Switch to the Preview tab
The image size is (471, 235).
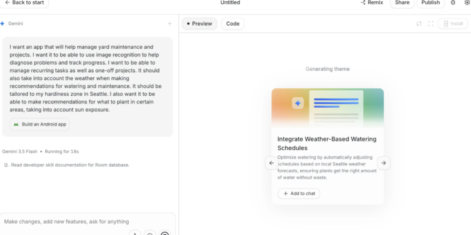point(200,24)
